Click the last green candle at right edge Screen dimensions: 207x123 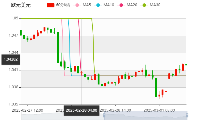coord(186,65)
